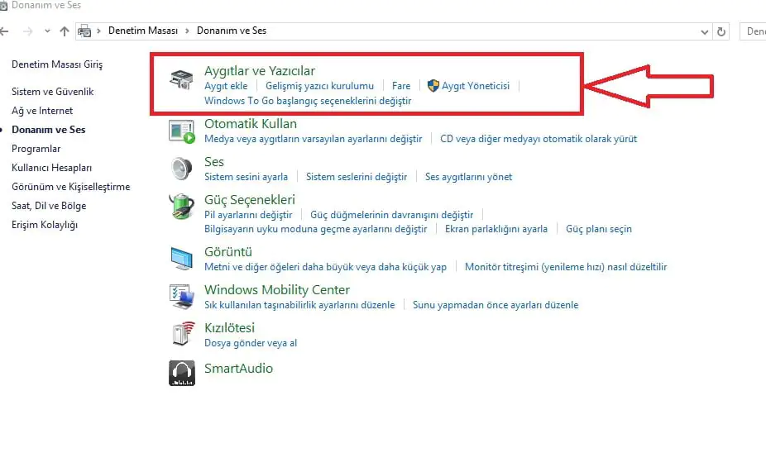This screenshot has width=766, height=467.
Task: Click Pil ayarlarını değiştir
Action: pos(248,215)
